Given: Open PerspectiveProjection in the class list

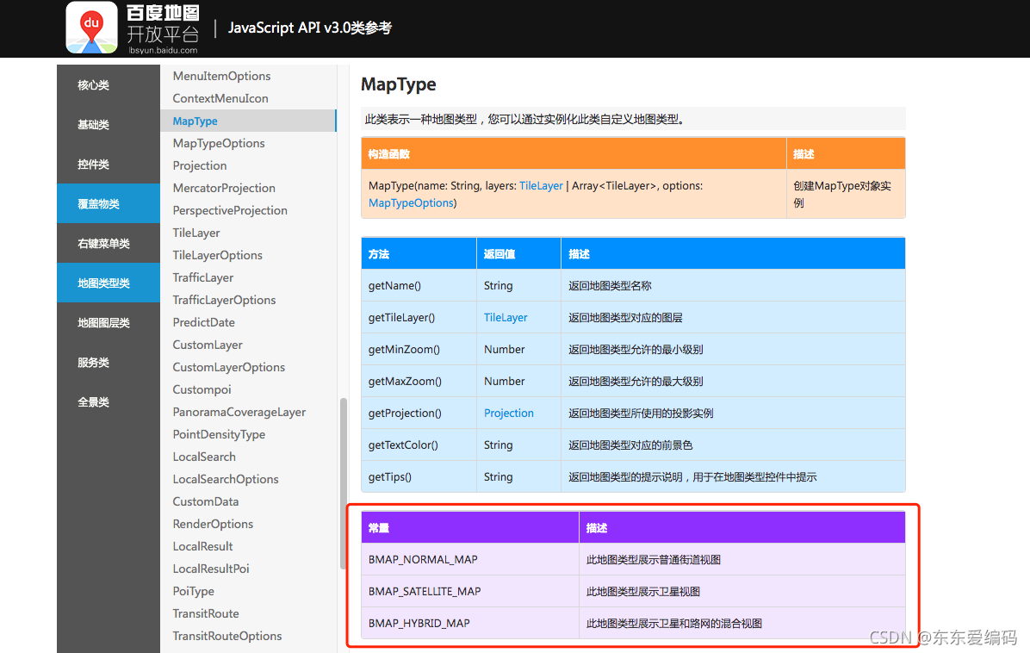Looking at the screenshot, I should coord(230,210).
